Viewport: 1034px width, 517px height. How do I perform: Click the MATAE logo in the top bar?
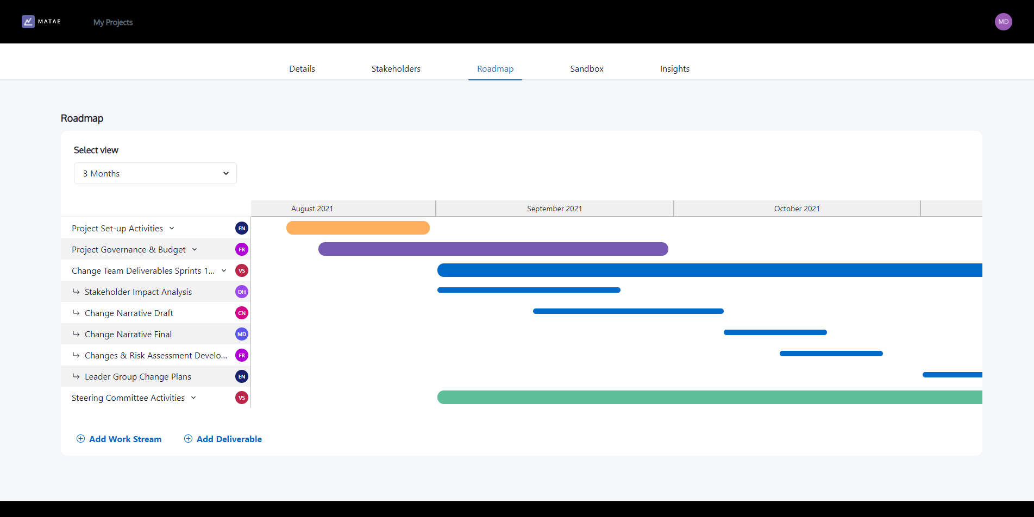(x=41, y=21)
